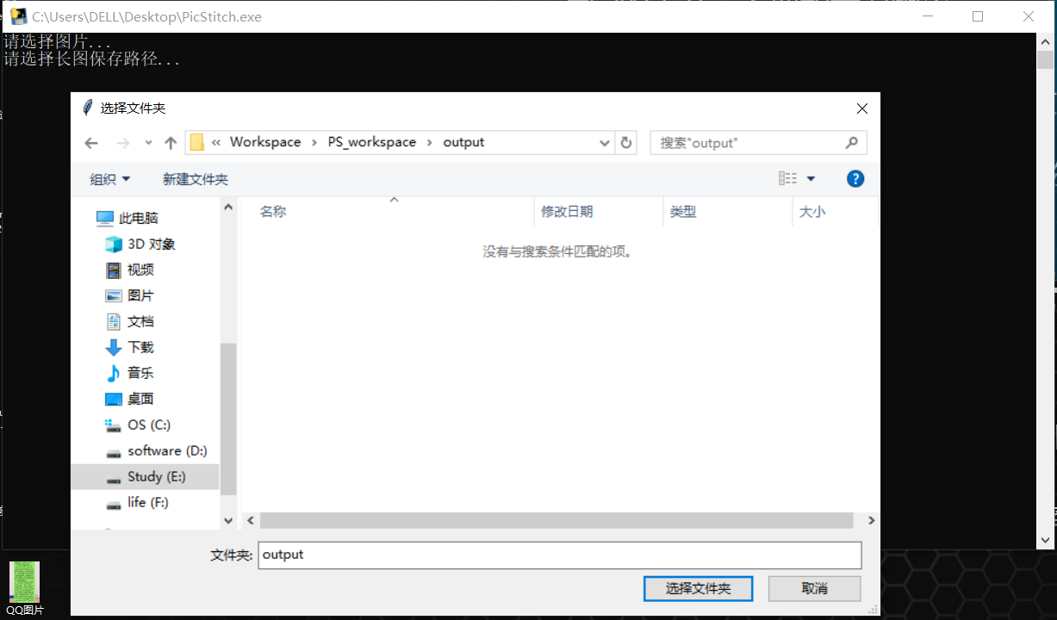Image resolution: width=1057 pixels, height=620 pixels.
Task: Click 取消 to cancel dialog
Action: click(x=814, y=589)
